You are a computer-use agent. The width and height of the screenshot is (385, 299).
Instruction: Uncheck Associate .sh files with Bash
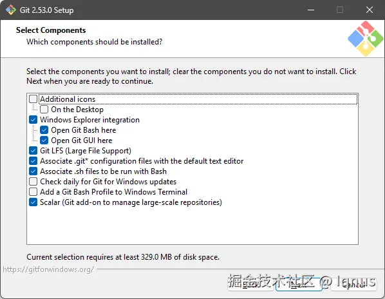point(33,171)
